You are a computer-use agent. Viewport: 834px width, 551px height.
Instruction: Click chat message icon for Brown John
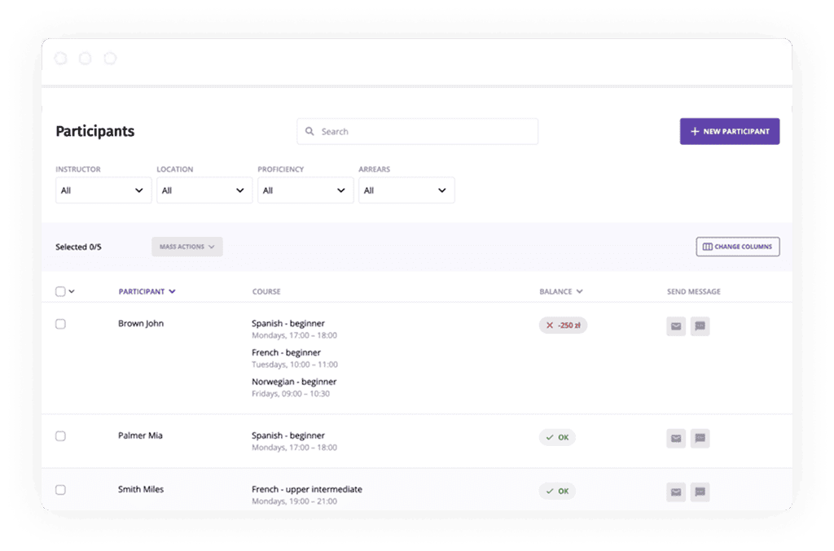coord(700,326)
